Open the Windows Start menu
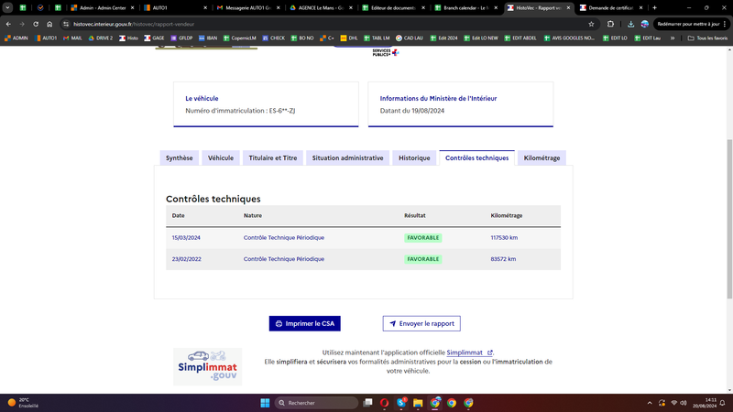 [265, 403]
